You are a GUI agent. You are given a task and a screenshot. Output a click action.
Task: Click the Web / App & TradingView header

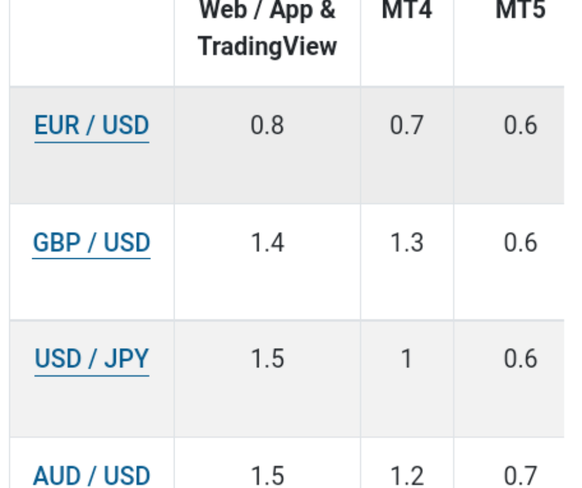tap(267, 28)
